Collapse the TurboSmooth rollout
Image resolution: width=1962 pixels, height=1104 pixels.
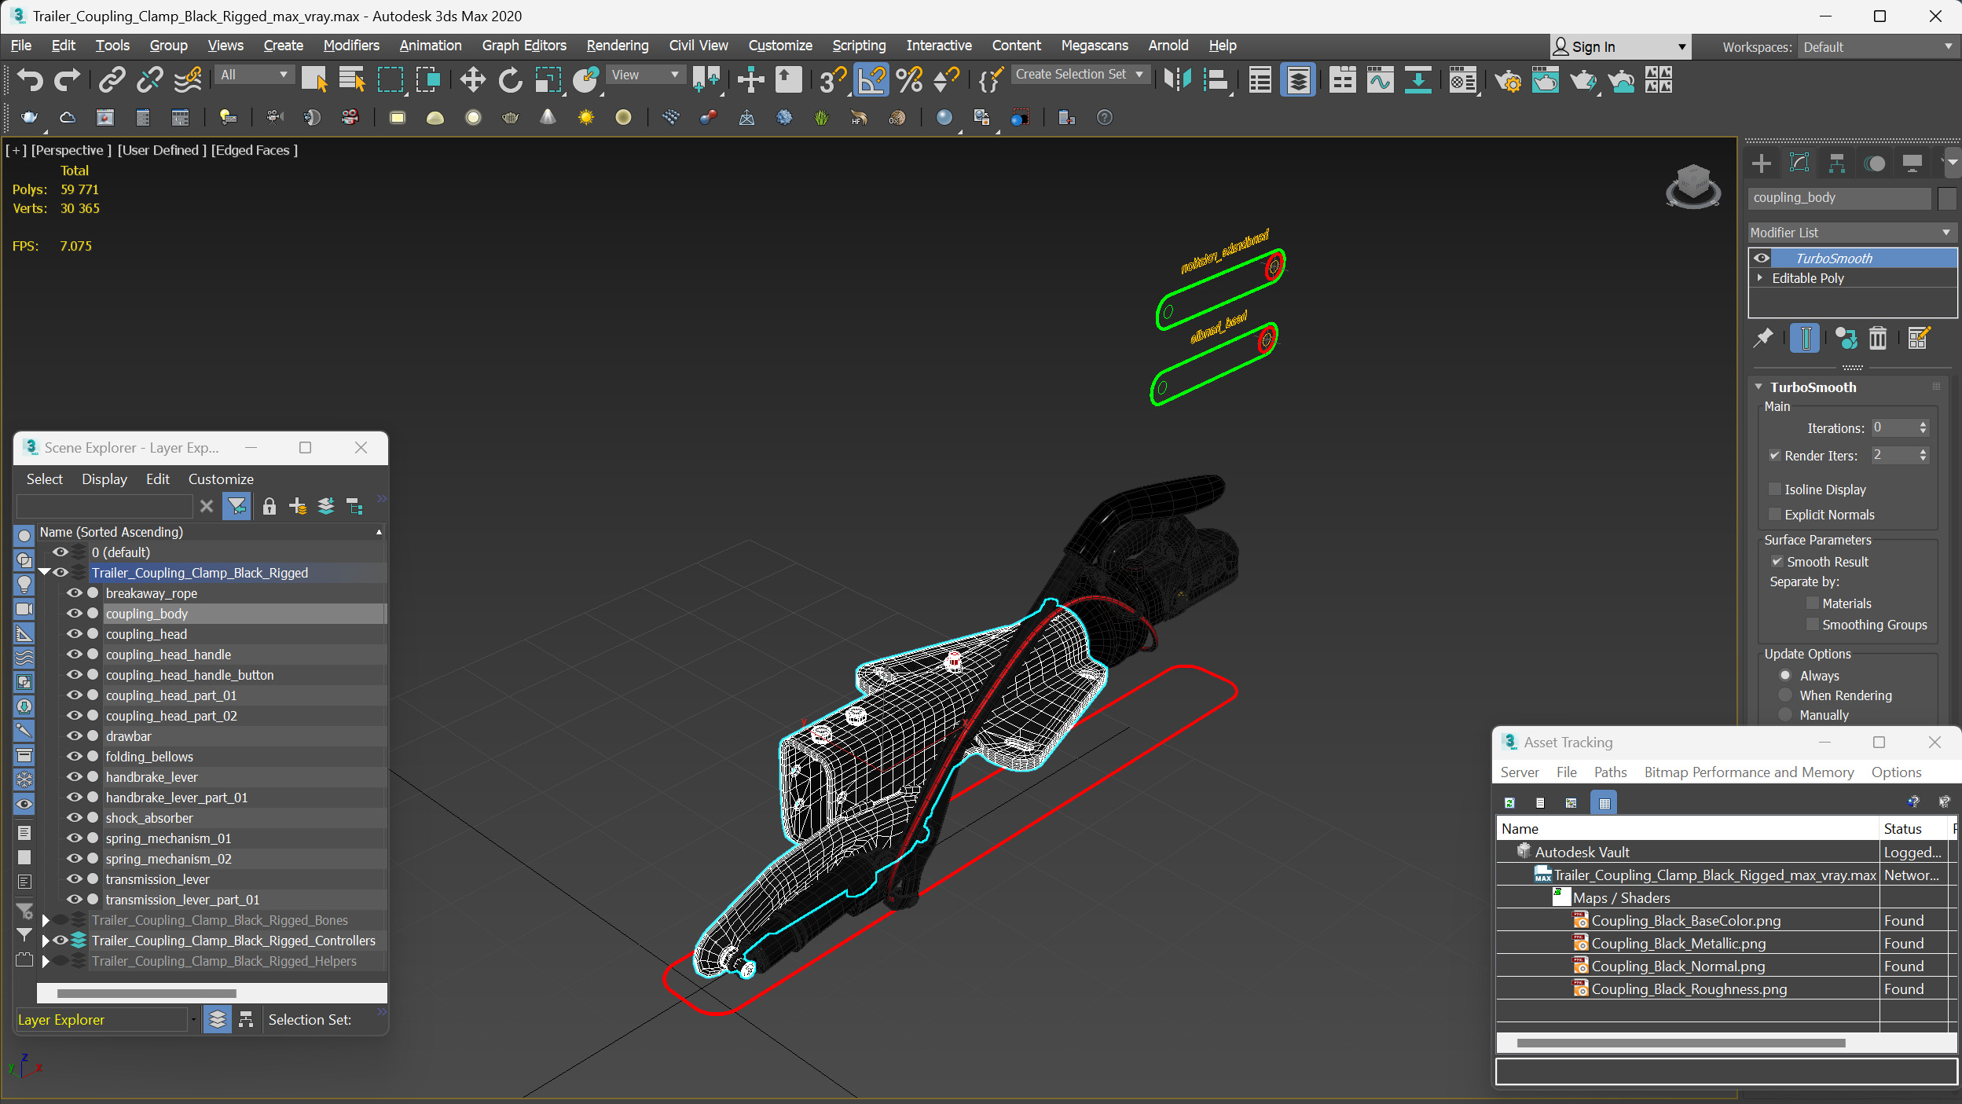point(1759,387)
